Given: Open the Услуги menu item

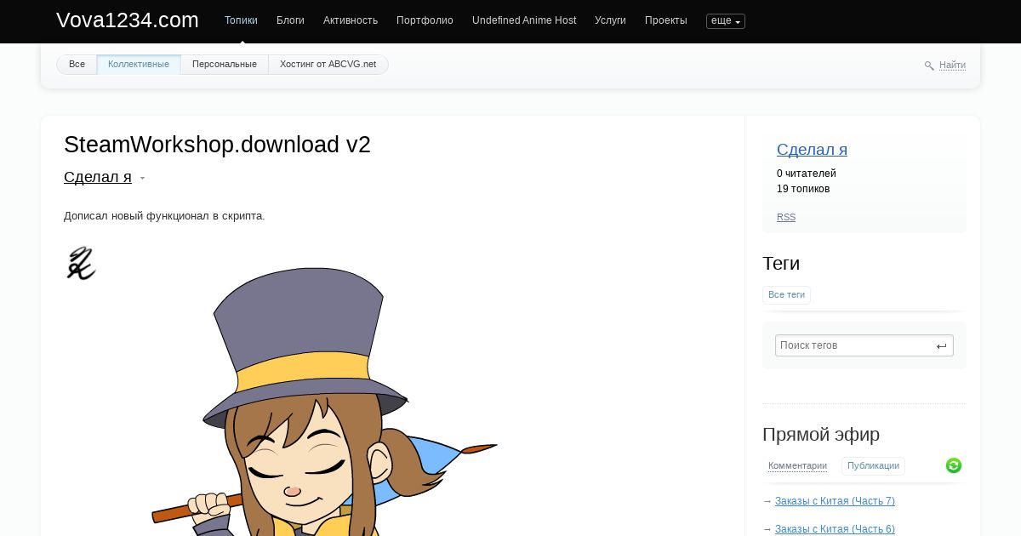Looking at the screenshot, I should coord(610,20).
